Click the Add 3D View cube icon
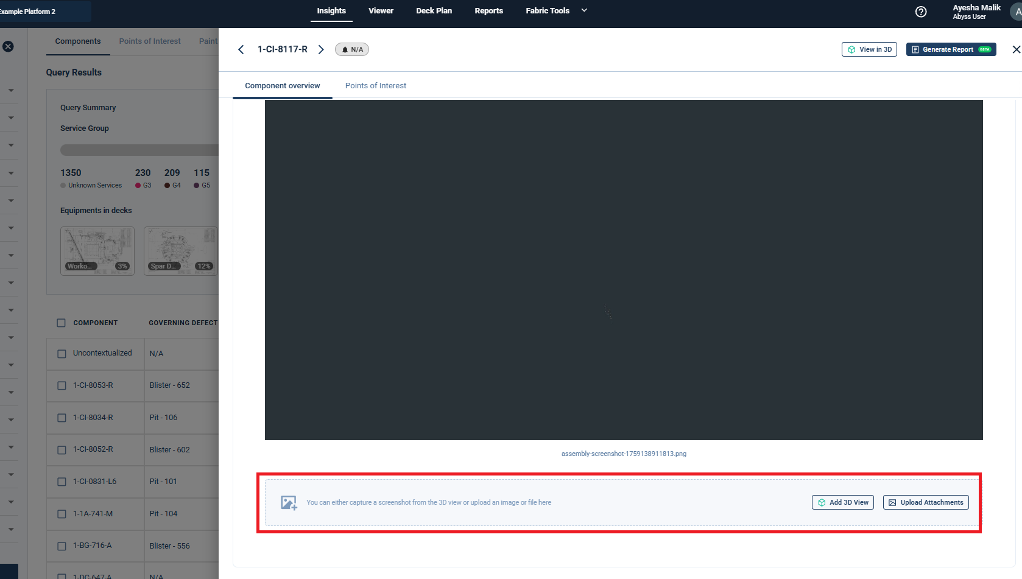The image size is (1022, 579). (x=822, y=502)
